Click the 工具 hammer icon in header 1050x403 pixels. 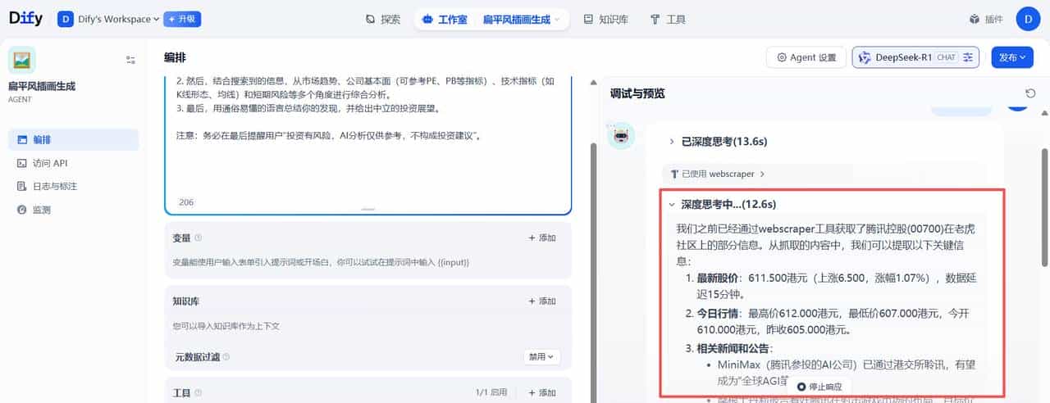655,19
